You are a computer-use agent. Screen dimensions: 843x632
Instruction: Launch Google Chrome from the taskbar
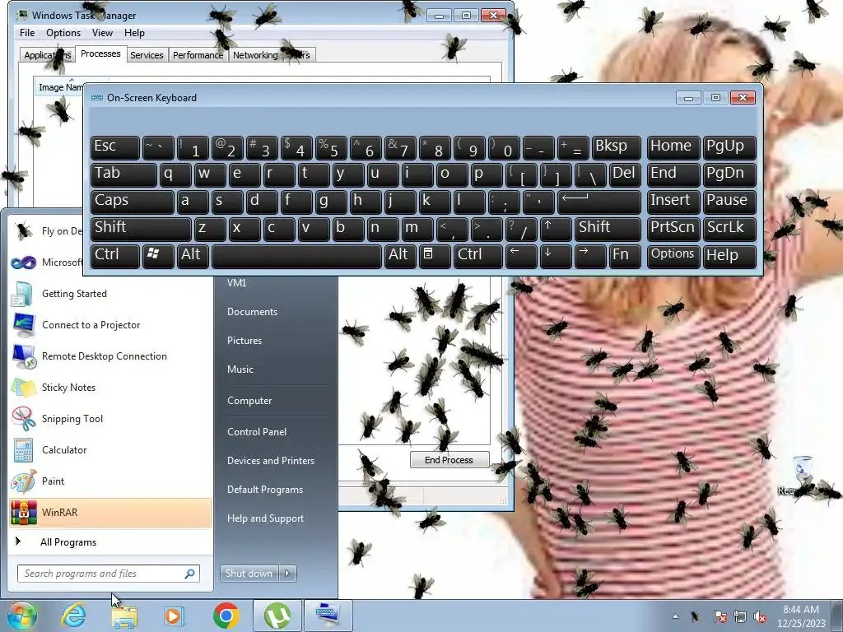(x=226, y=616)
